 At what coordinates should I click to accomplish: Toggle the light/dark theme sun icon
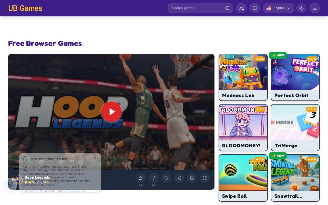click(x=301, y=8)
